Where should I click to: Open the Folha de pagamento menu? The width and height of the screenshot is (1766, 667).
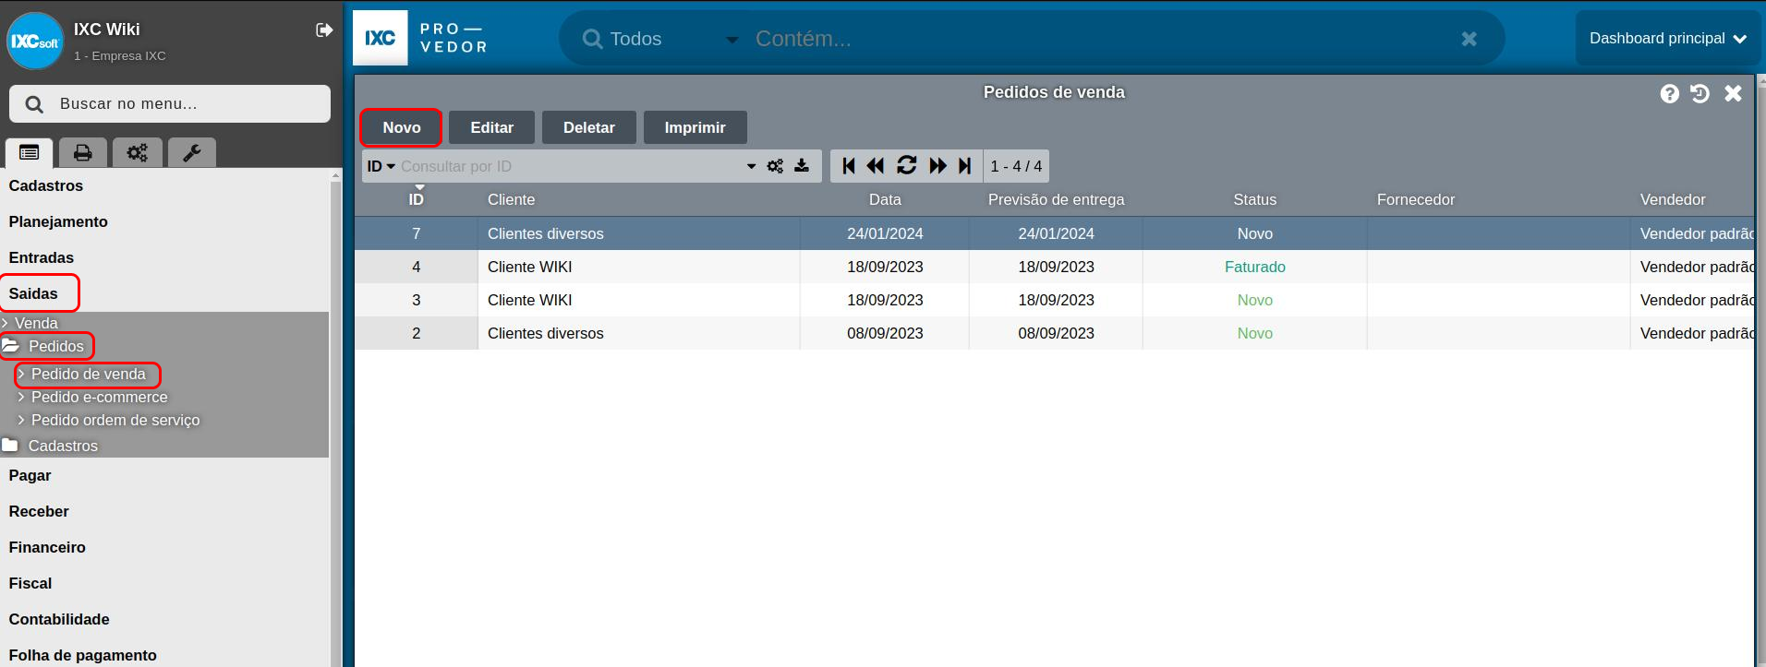tap(83, 655)
